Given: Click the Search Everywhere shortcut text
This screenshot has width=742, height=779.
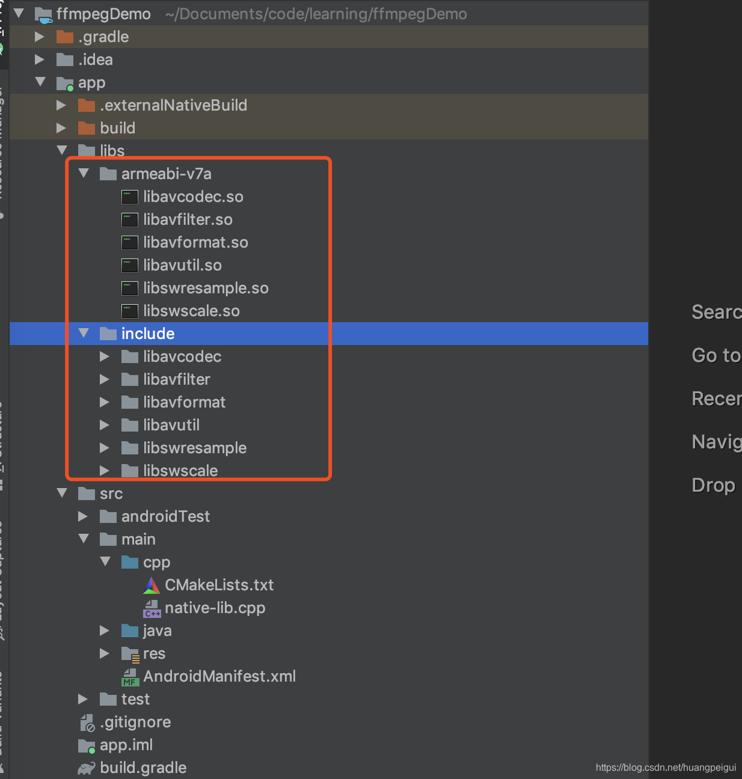Looking at the screenshot, I should pyautogui.click(x=716, y=312).
